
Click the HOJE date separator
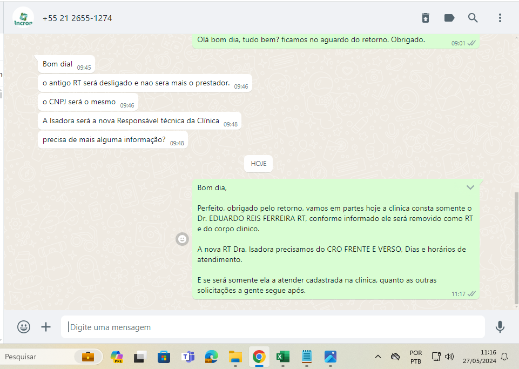(x=259, y=164)
